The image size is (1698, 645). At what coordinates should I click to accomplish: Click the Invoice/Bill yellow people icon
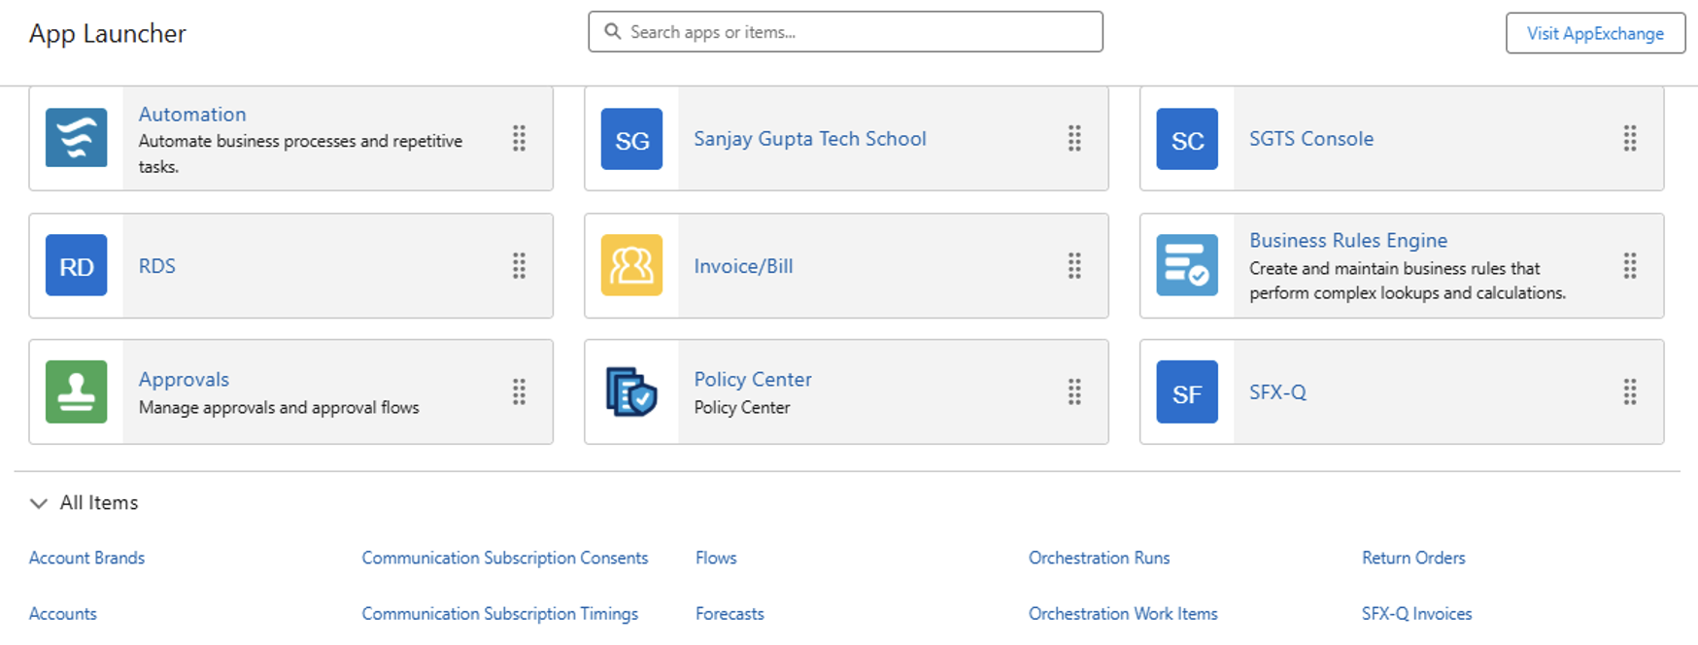tap(631, 265)
